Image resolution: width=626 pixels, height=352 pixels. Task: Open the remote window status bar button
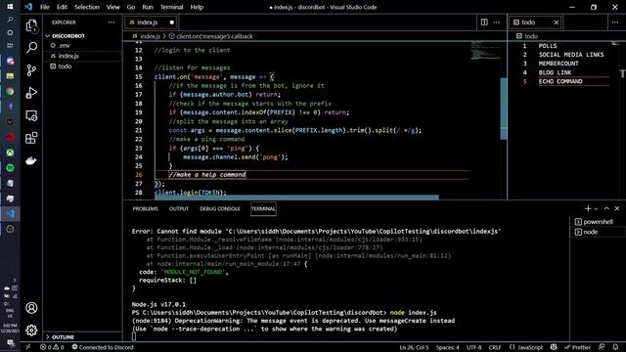pos(28,347)
